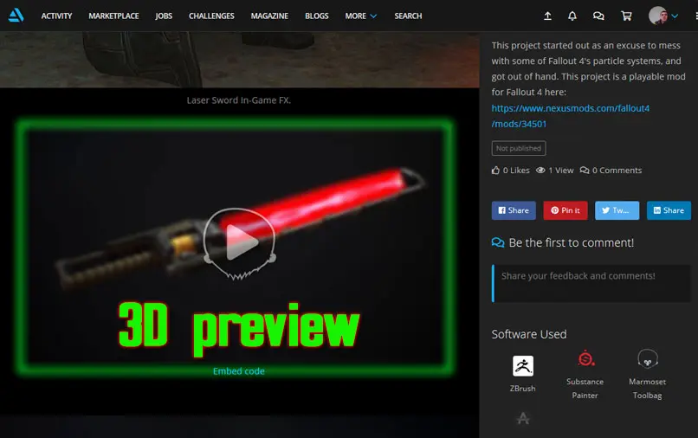698x438 pixels.
Task: Click the Be the first to comment heading
Action: click(572, 242)
